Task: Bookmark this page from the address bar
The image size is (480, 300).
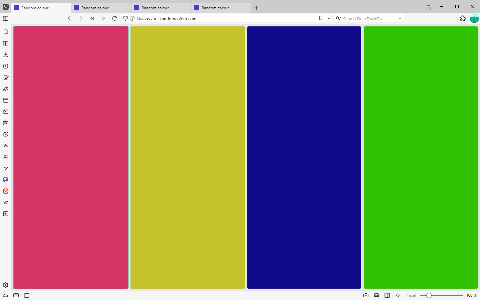Action: [321, 18]
